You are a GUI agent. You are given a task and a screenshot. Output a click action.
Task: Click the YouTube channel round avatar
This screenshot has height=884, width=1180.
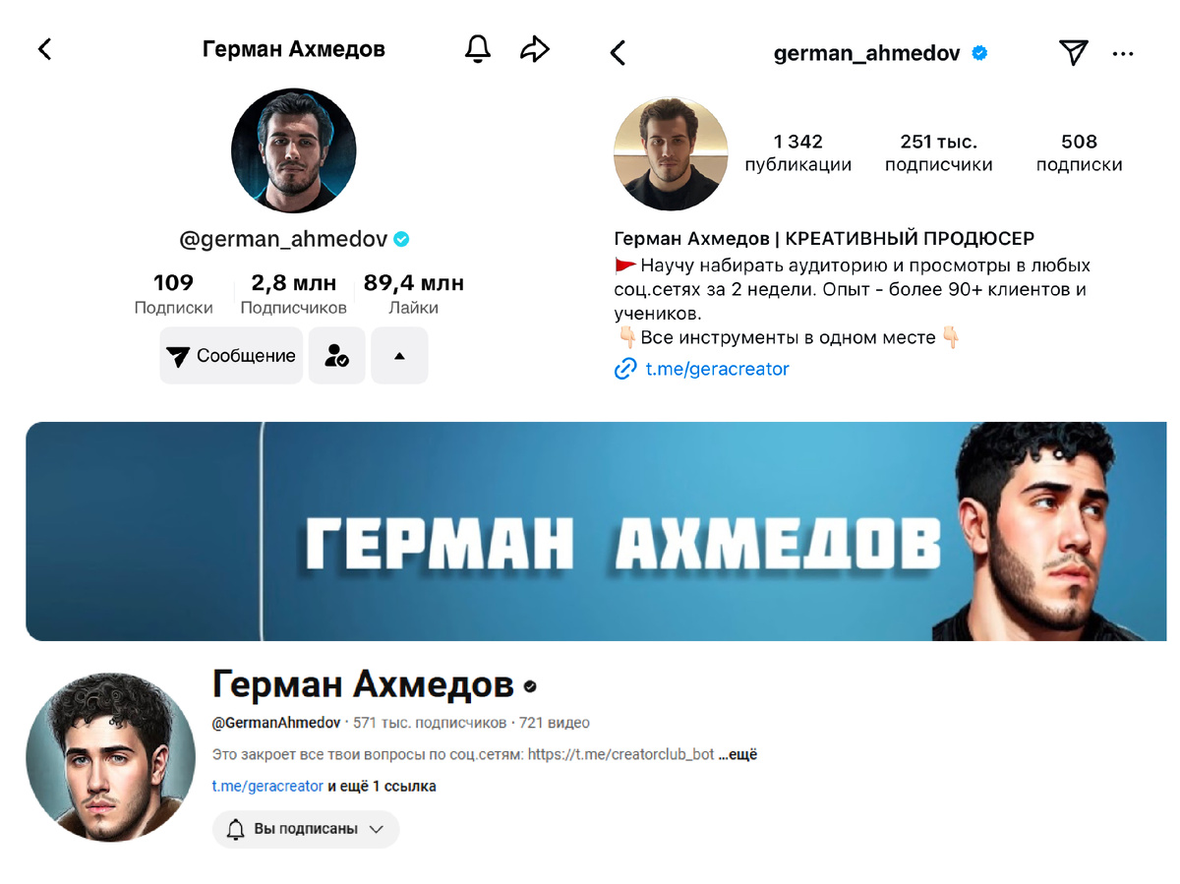click(x=110, y=757)
